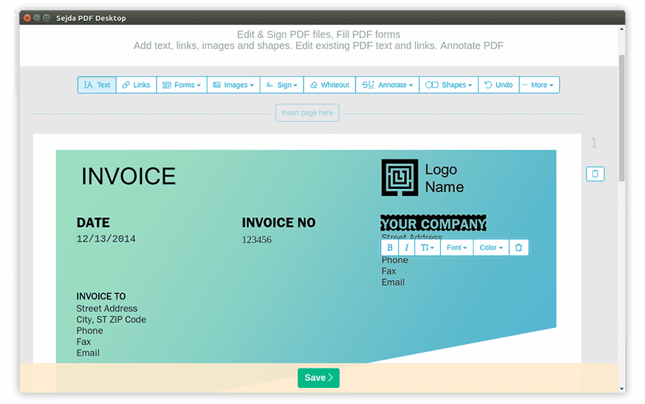Activate the Links tool
This screenshot has width=645, height=404.
tap(136, 84)
